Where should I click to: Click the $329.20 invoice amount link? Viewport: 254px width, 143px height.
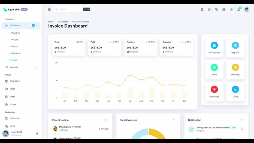63,130
